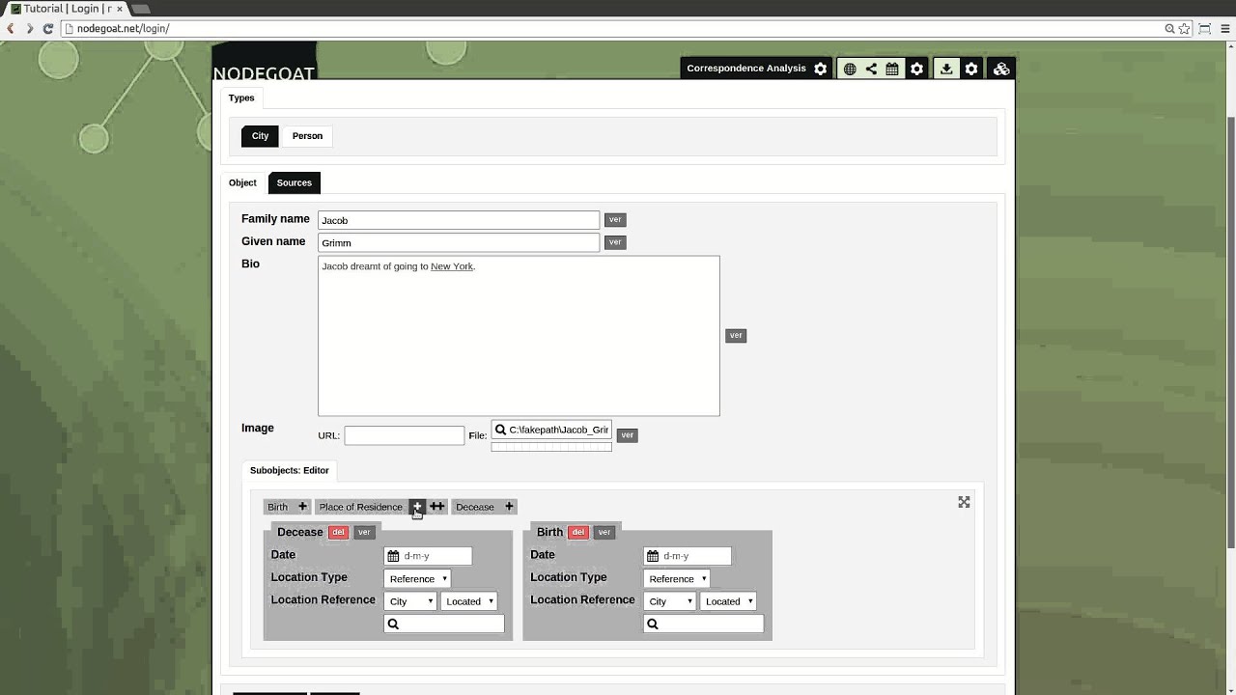Open Birth Location Type dropdown
The width and height of the screenshot is (1236, 695).
(677, 579)
